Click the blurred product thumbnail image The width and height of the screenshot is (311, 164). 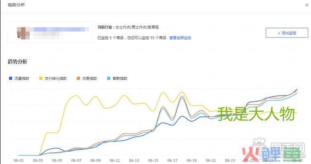pos(23,33)
